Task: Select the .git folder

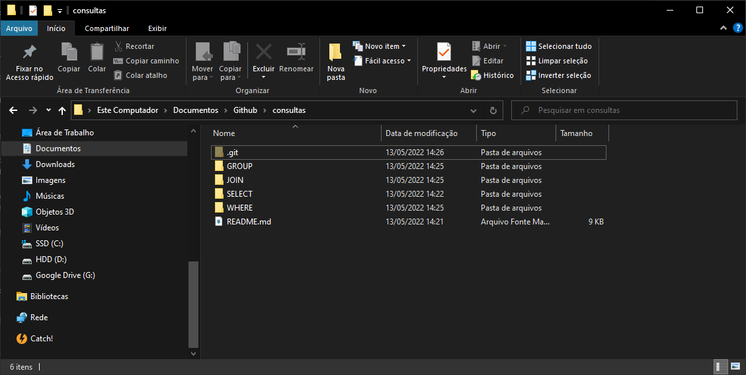Action: click(409, 153)
